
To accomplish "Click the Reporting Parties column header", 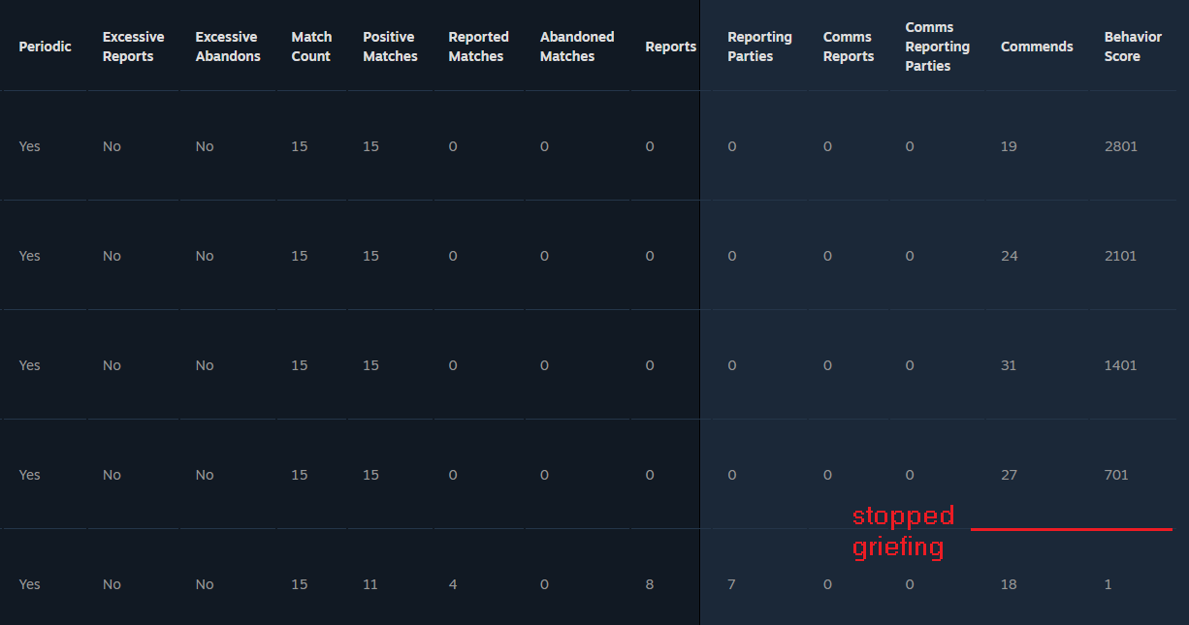I will tap(759, 47).
